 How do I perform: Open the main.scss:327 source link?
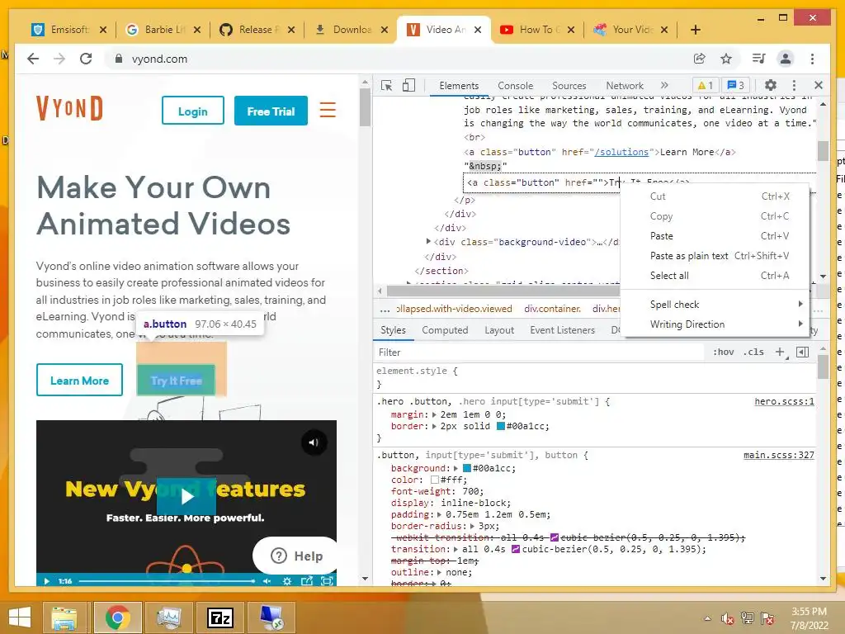coord(779,455)
